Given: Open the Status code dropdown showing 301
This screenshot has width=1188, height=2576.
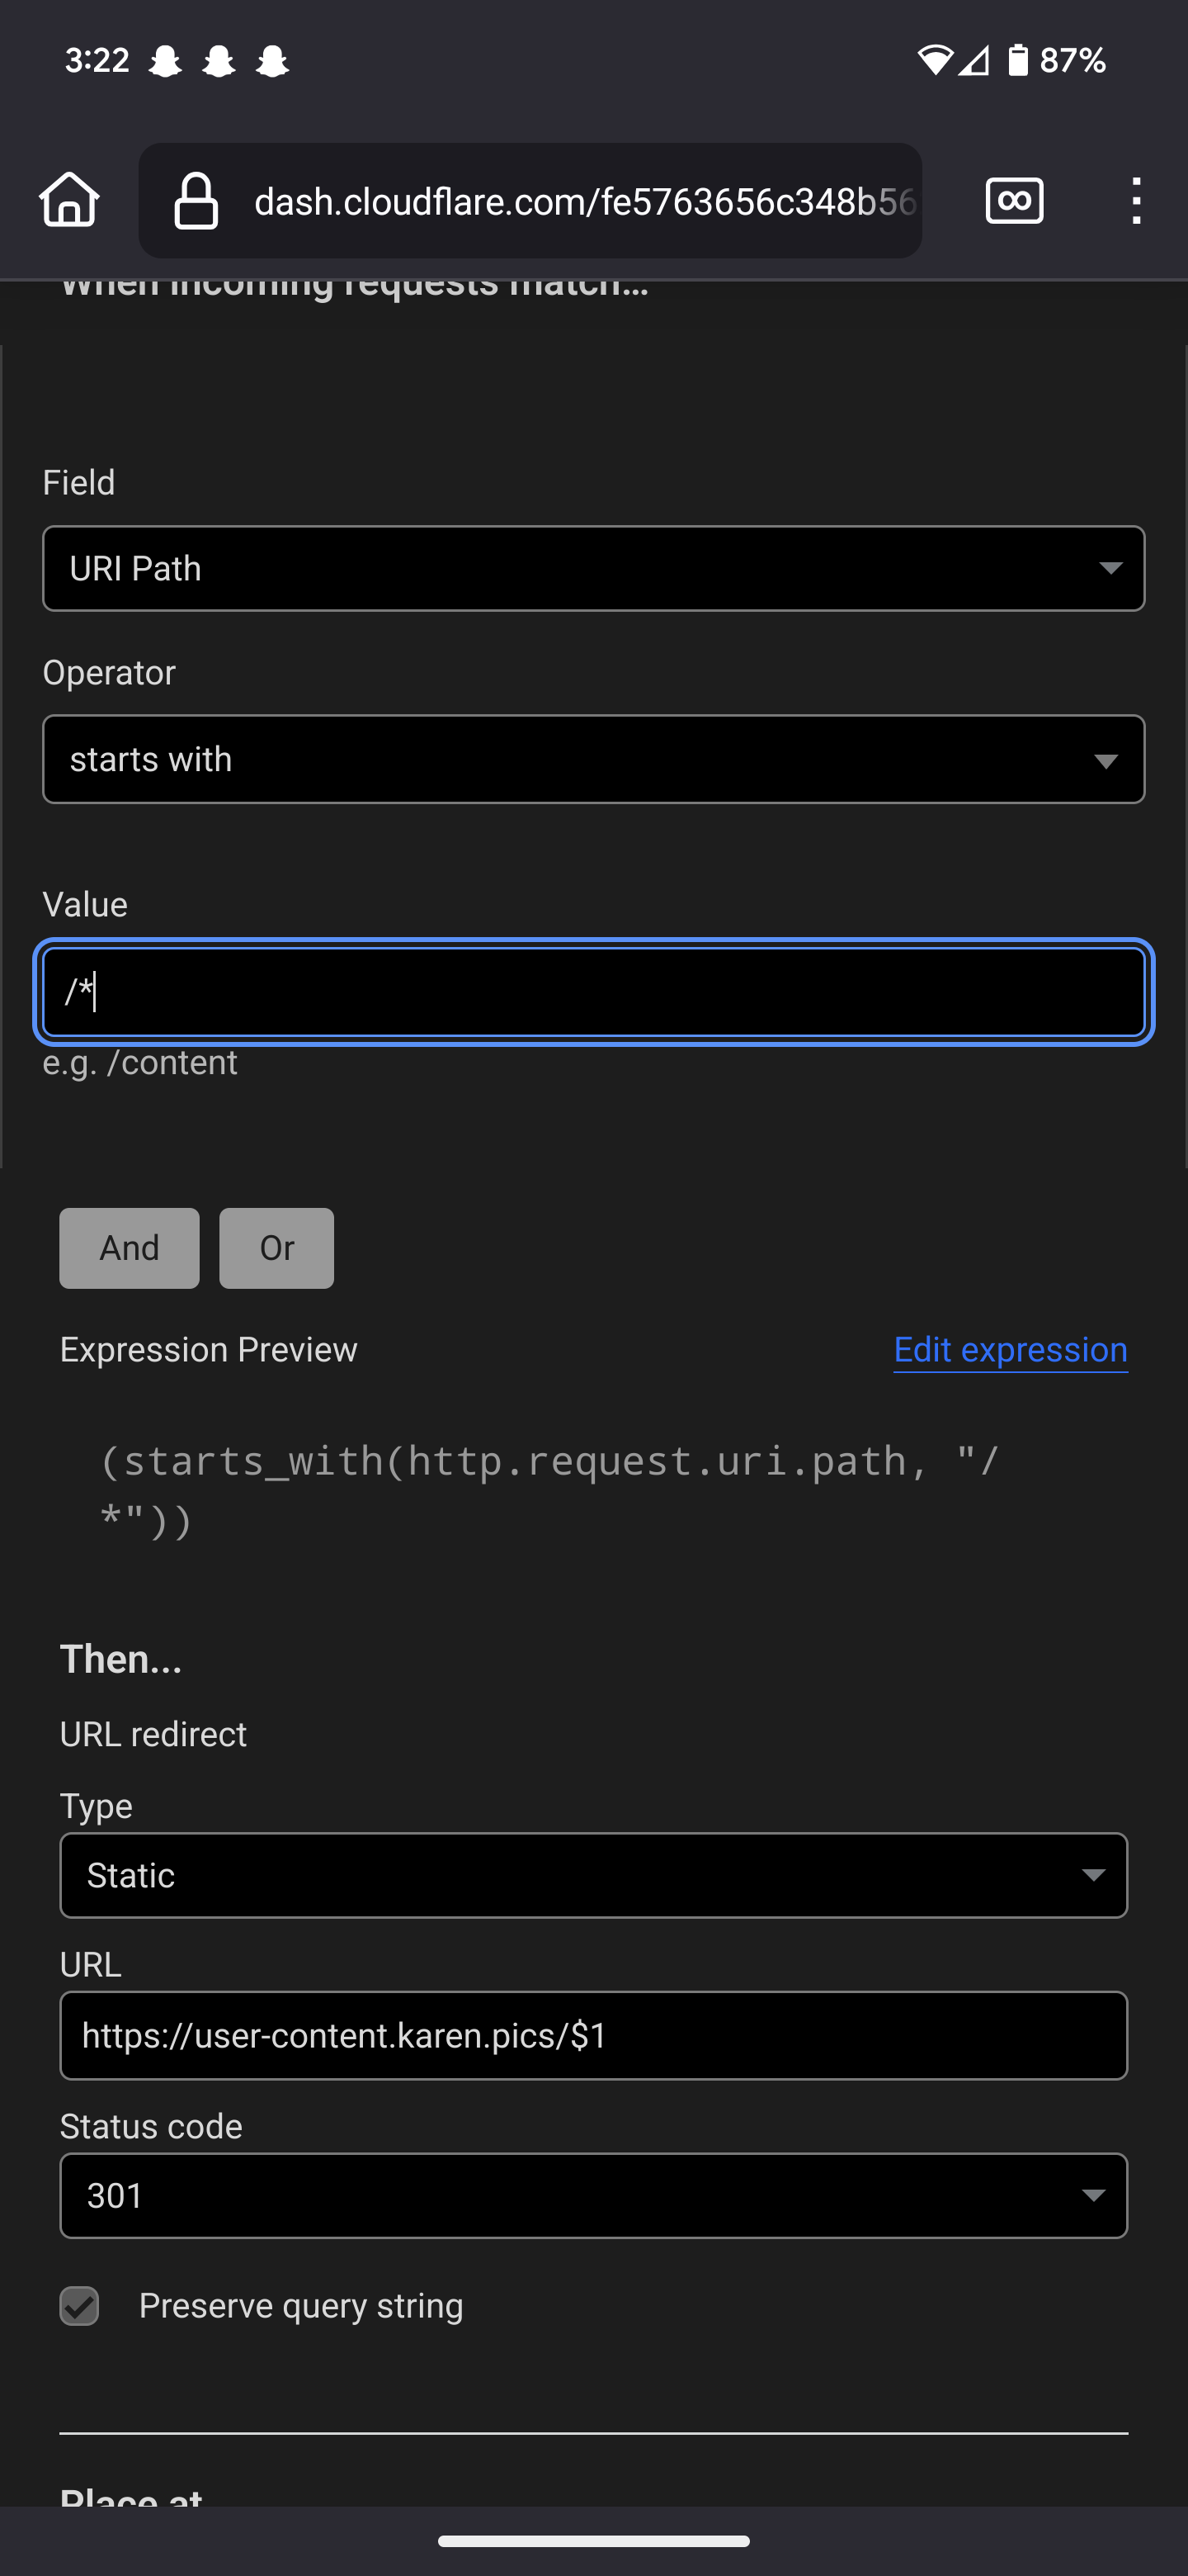Looking at the screenshot, I should pyautogui.click(x=593, y=2195).
